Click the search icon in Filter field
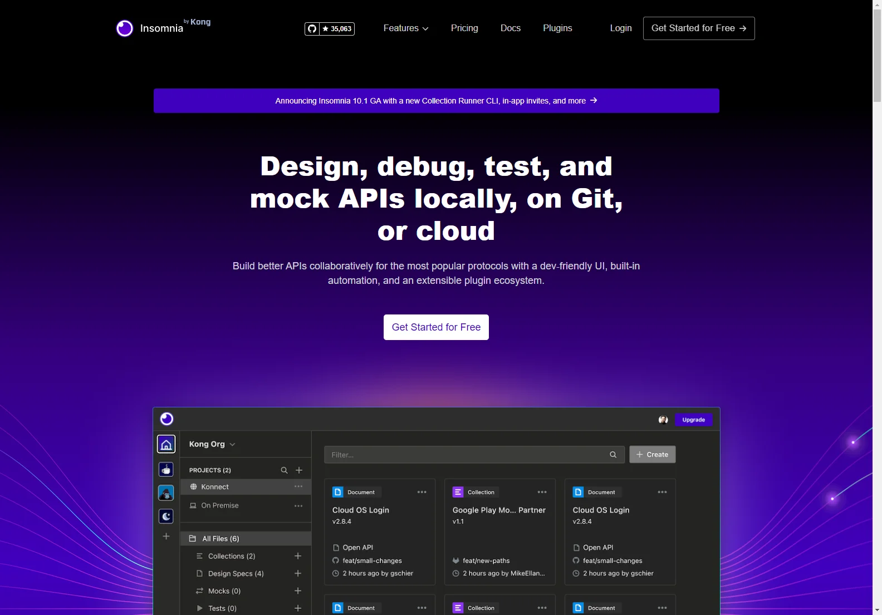This screenshot has height=615, width=882. tap(613, 455)
